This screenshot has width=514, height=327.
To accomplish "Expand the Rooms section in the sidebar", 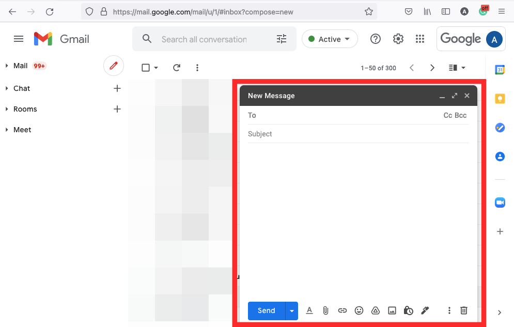I will (x=7, y=109).
